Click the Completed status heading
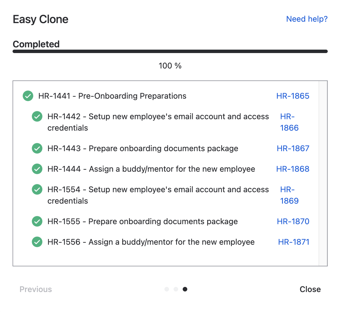This screenshot has width=338, height=312. pyautogui.click(x=36, y=44)
